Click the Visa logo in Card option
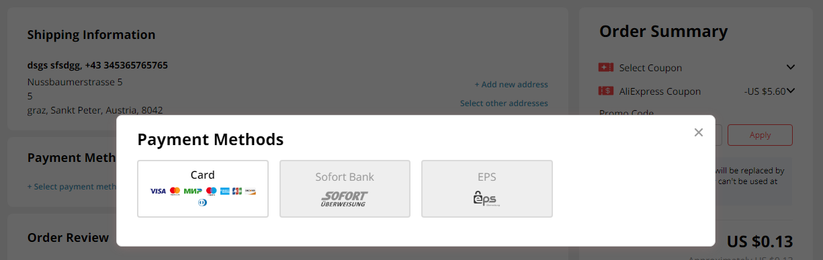Viewport: 823px width, 260px height. (x=158, y=191)
